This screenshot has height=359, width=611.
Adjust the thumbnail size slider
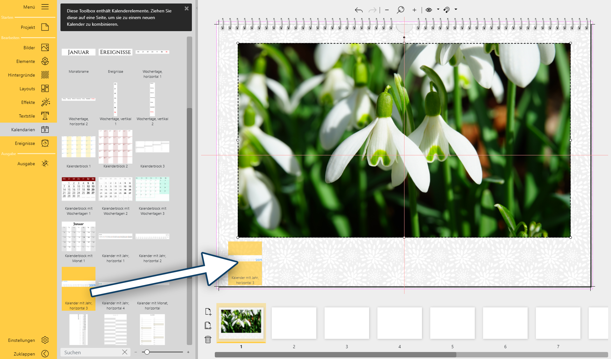(x=147, y=352)
